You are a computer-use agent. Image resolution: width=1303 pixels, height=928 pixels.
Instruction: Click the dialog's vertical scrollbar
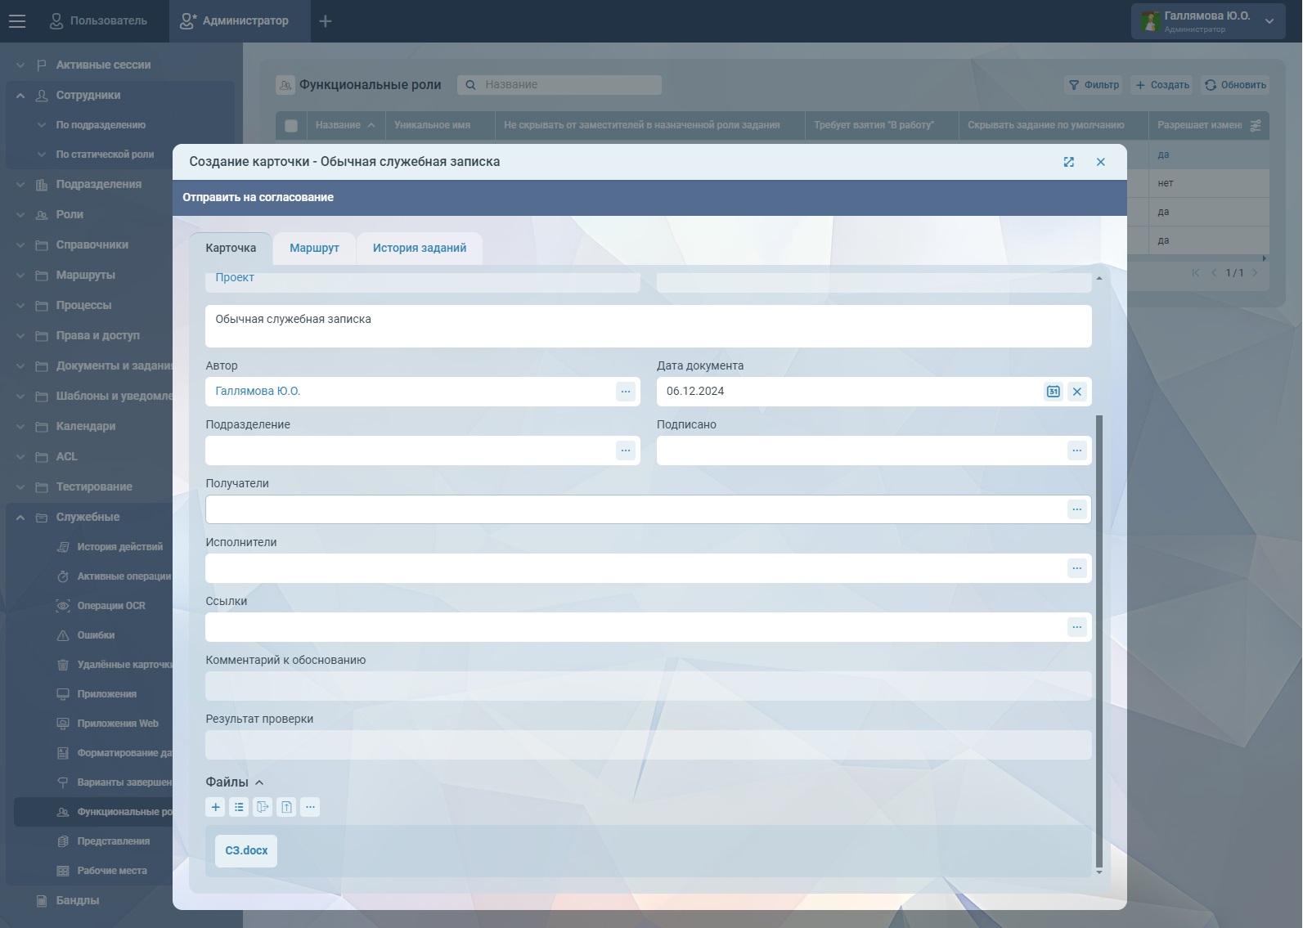pos(1099,638)
